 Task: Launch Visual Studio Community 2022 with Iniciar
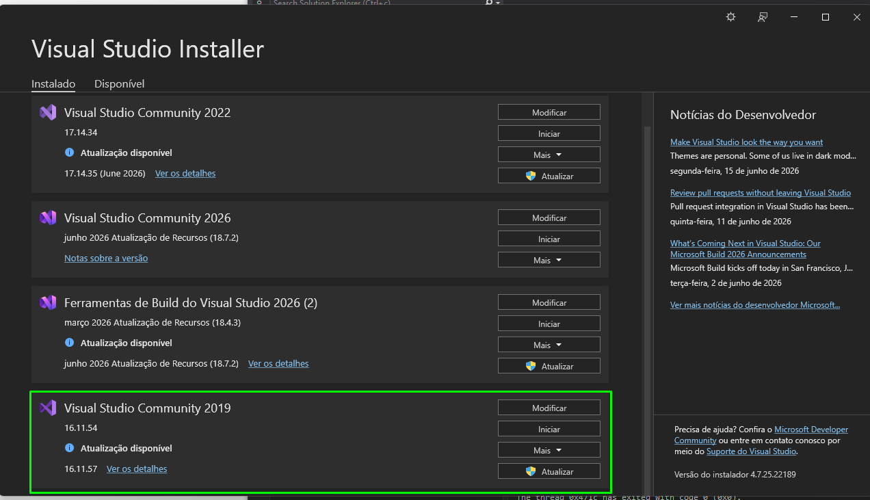coord(549,133)
